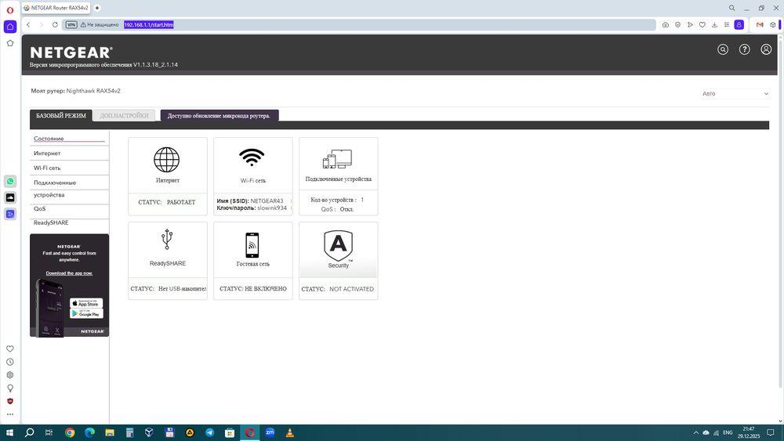Open the NETGEAR help question icon
Viewport: 784px width, 441px height.
[x=745, y=49]
